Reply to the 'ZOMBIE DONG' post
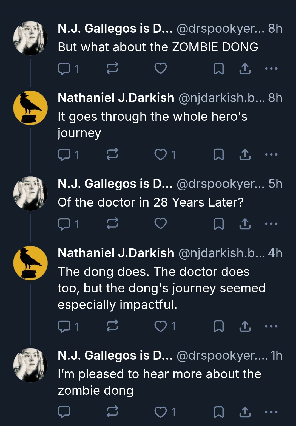Viewport: 296px width, 426px height. tap(64, 69)
